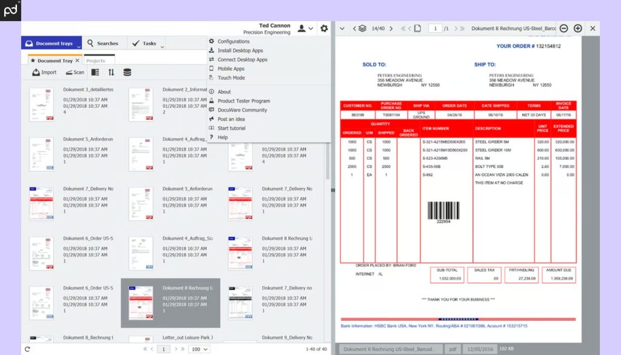Click the pd logo at the top-left corner
The image size is (621, 355).
tap(11, 10)
